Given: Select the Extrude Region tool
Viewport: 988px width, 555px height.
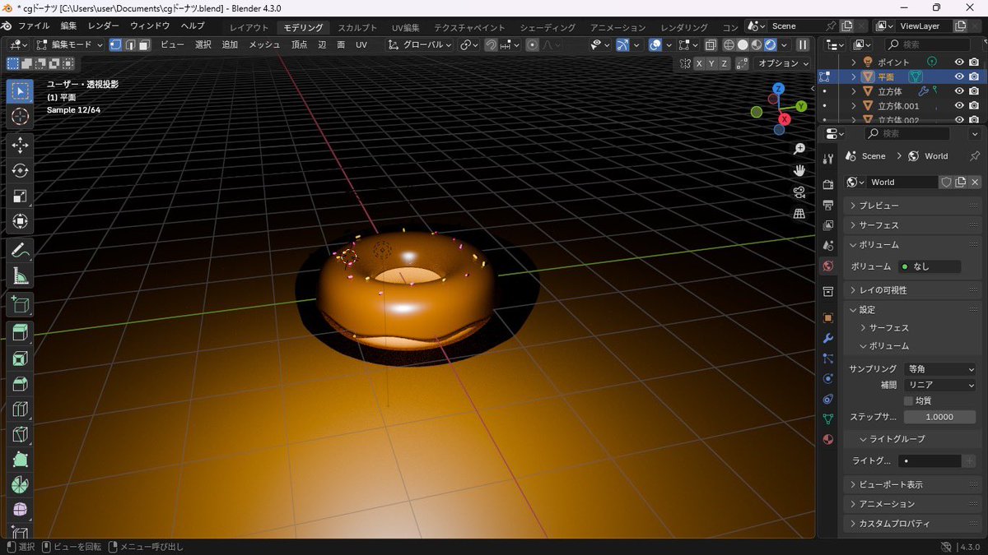Looking at the screenshot, I should pyautogui.click(x=21, y=333).
